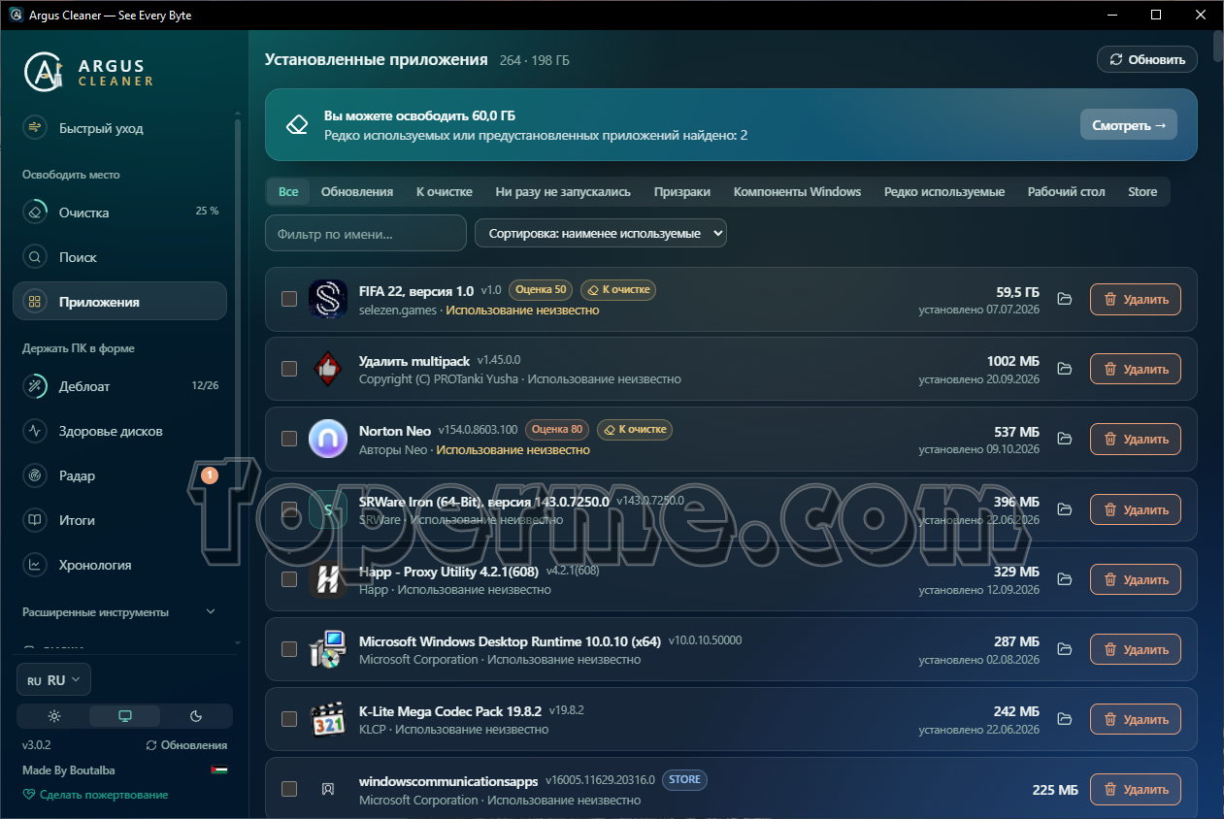This screenshot has height=819, width=1224.
Task: Open install folder for Удалить multipack
Action: coord(1065,369)
